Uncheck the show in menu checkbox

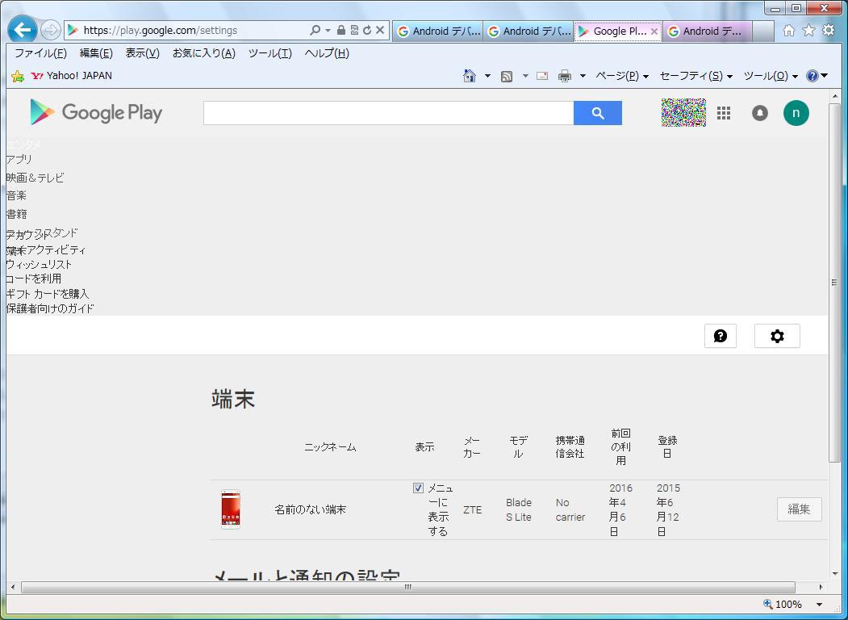coord(418,488)
